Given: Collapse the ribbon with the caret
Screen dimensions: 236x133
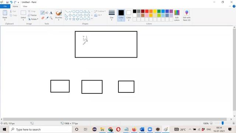Looking at the screenshot, I should tap(230, 6).
